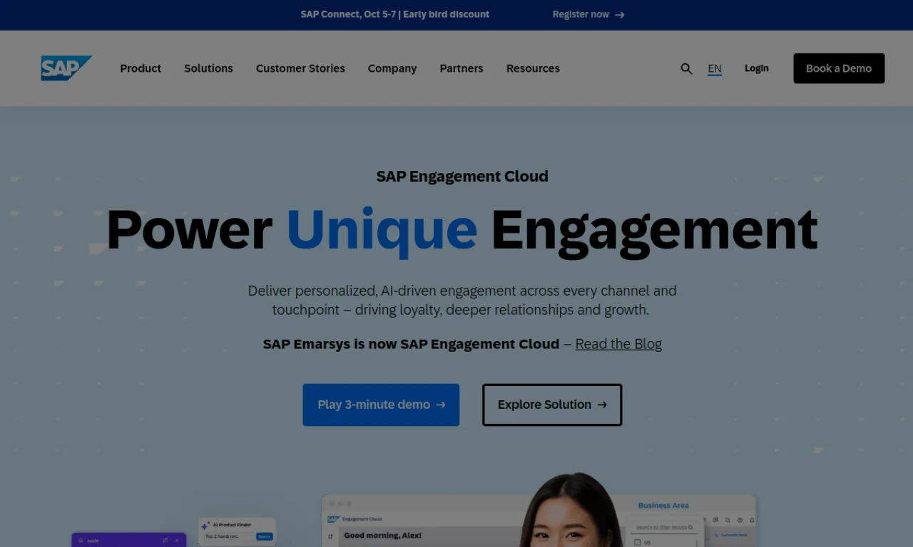Click the 'SAP Engagement Cloud' subheading
The height and width of the screenshot is (547, 913).
tap(462, 176)
